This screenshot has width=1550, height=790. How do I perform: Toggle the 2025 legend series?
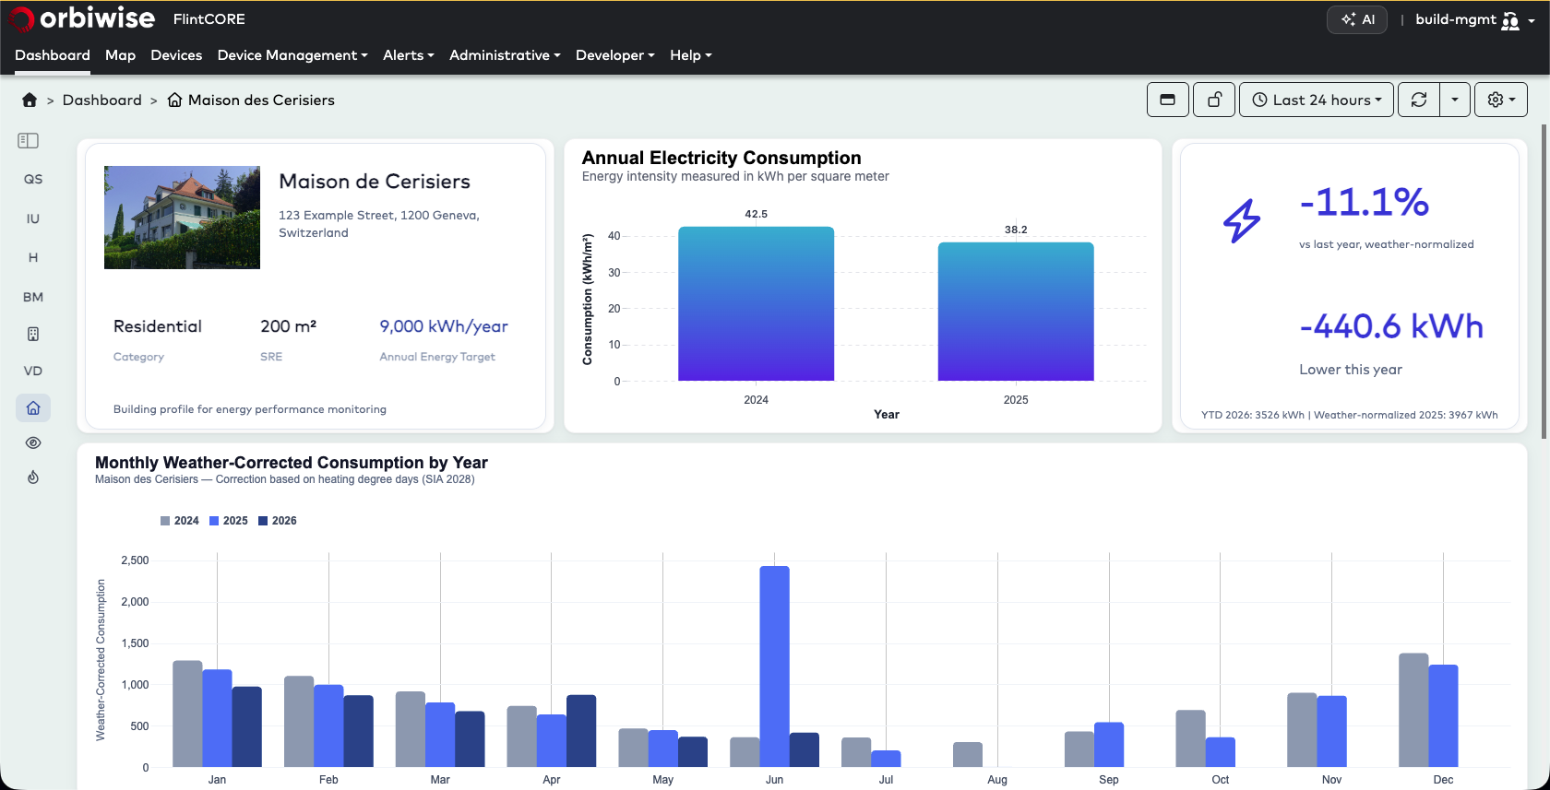[229, 521]
